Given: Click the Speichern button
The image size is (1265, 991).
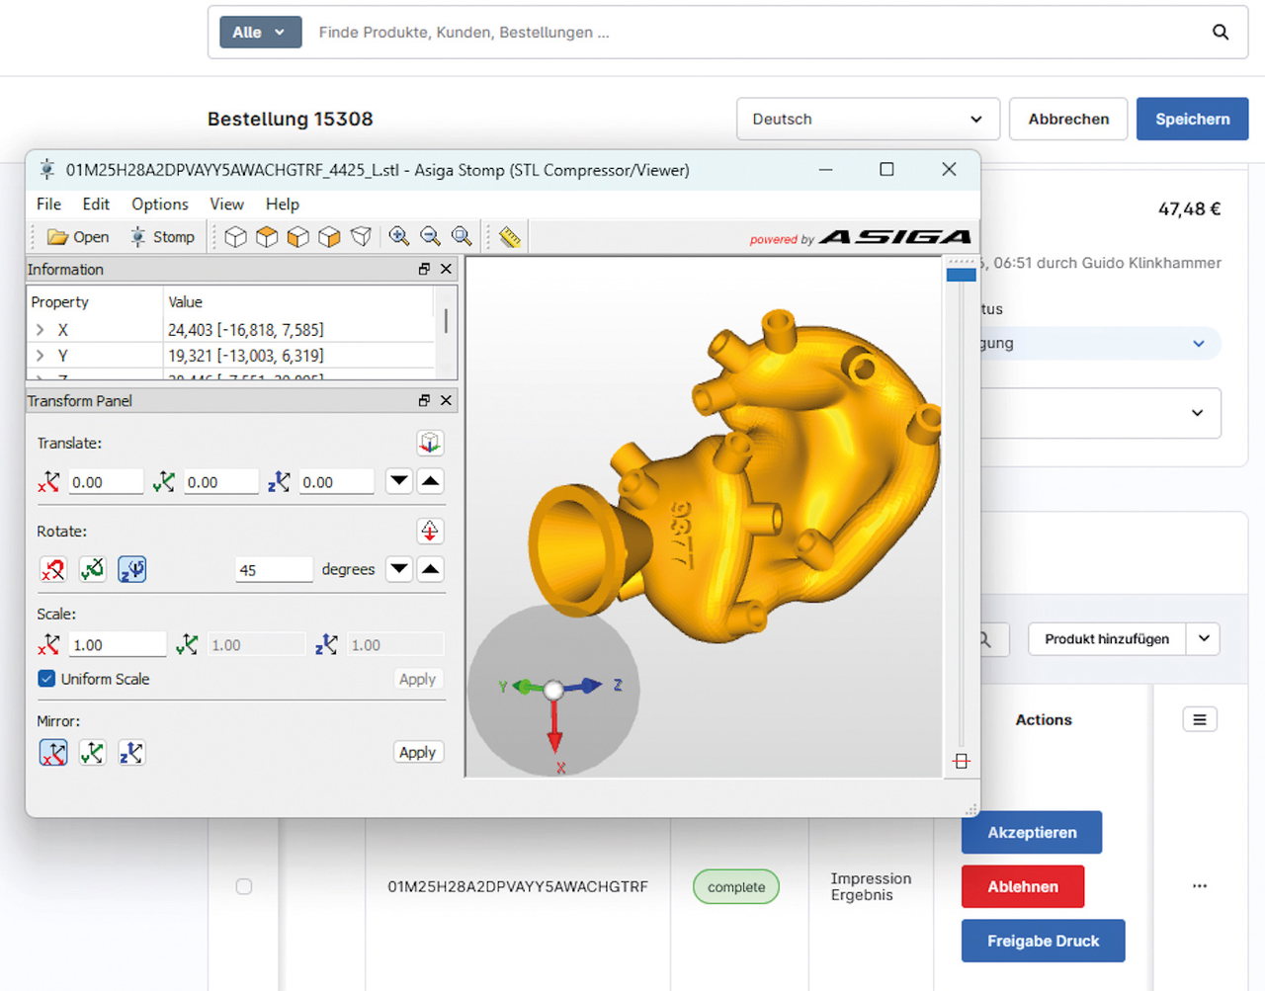Looking at the screenshot, I should 1193,119.
